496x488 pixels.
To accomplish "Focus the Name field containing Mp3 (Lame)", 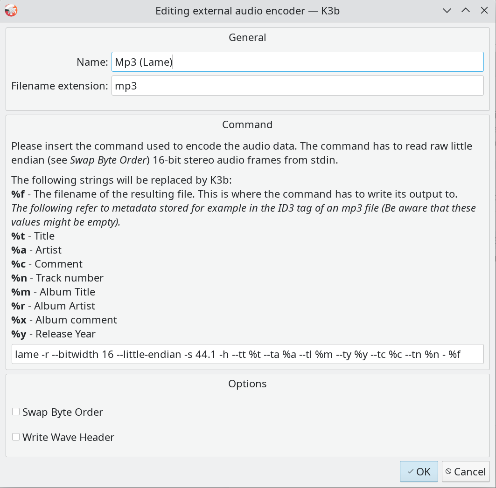I will point(297,62).
